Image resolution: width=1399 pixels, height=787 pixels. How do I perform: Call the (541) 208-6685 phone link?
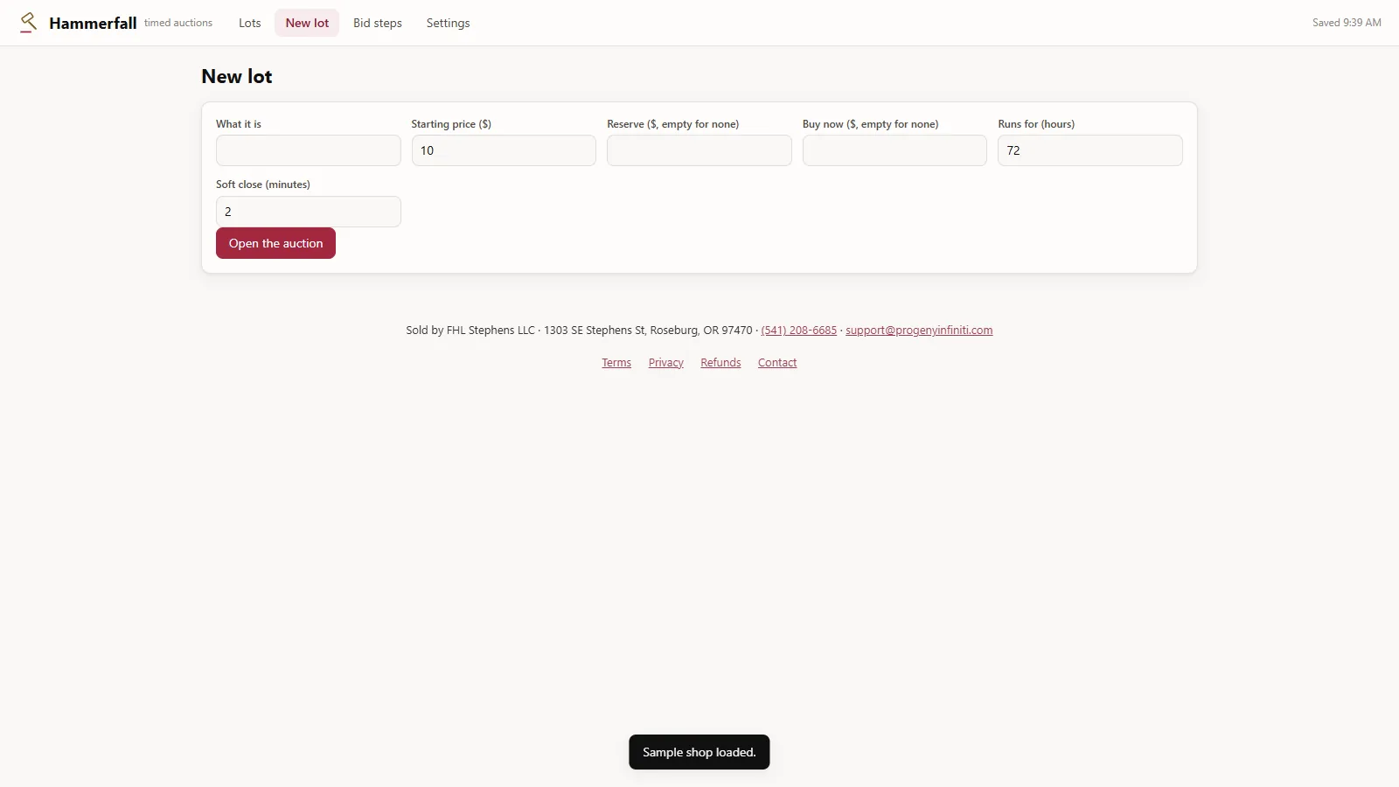[x=799, y=331]
